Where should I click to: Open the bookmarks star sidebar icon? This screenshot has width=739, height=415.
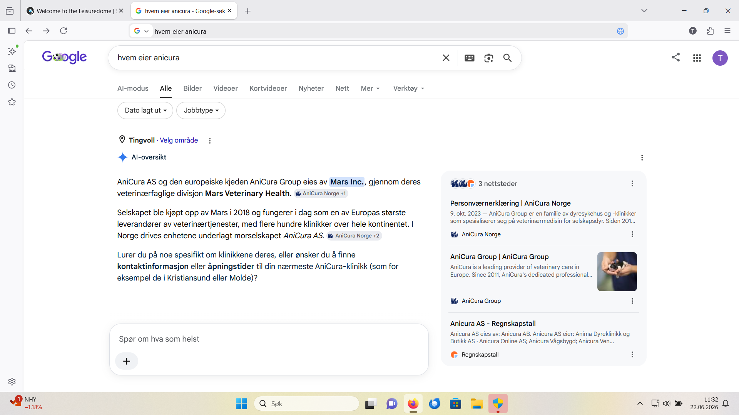12,102
